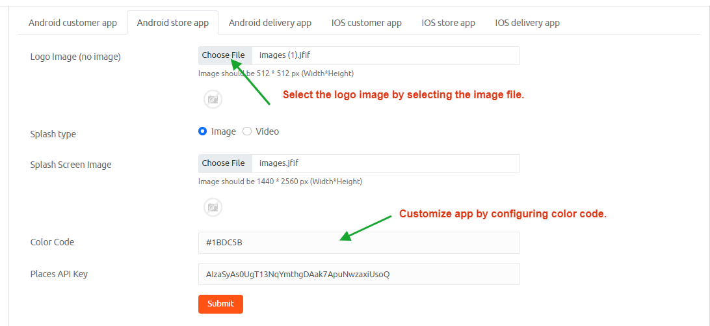
Task: Open the Android store app tab
Action: click(x=173, y=23)
